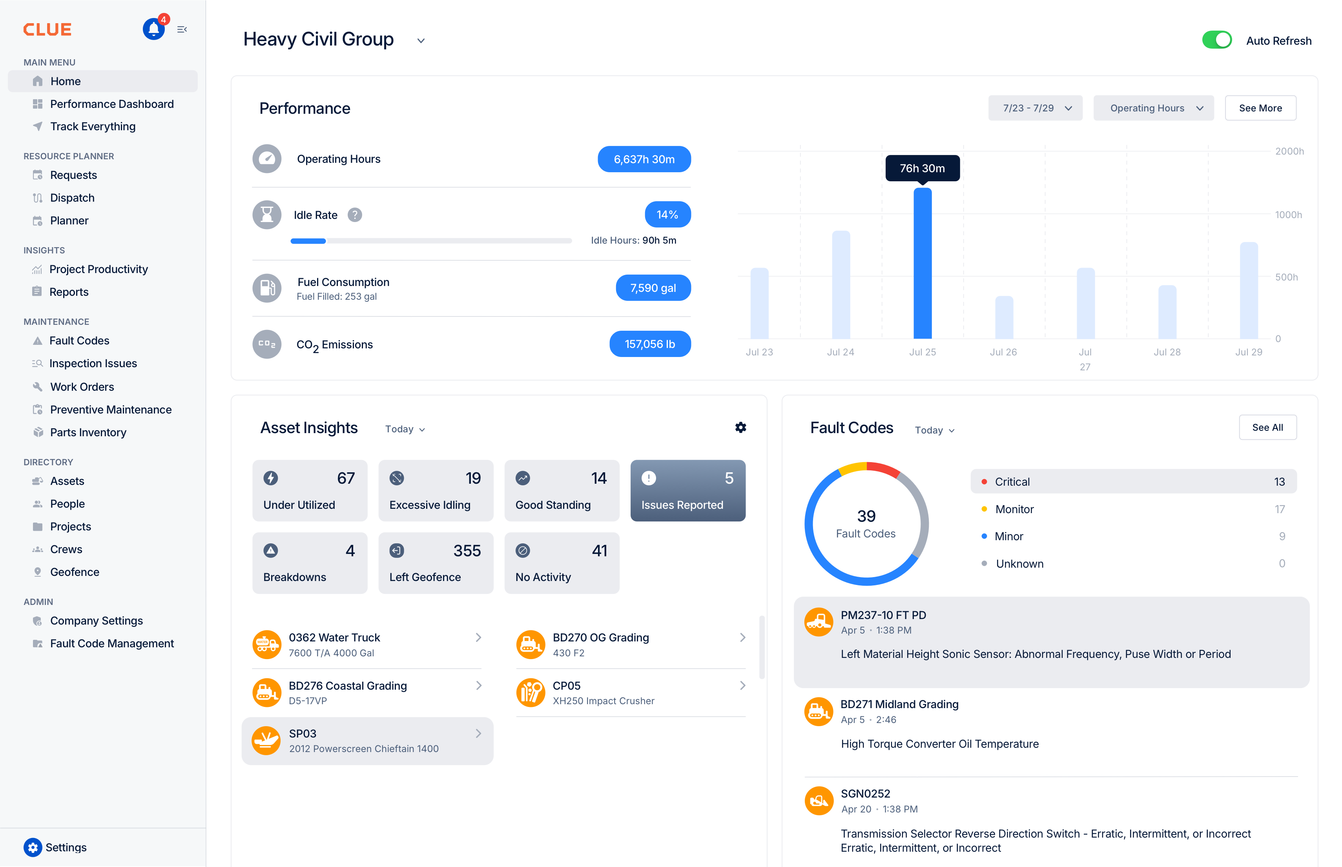Collapse the sidebar menu icon
The image size is (1342, 867).
(182, 29)
